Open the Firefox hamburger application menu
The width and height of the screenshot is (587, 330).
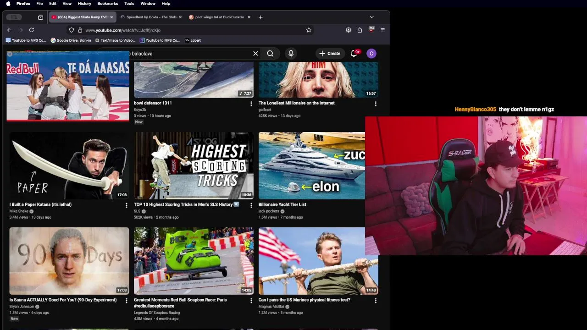pos(382,30)
